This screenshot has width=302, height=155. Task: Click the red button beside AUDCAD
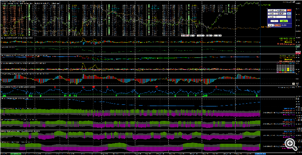click(x=289, y=10)
